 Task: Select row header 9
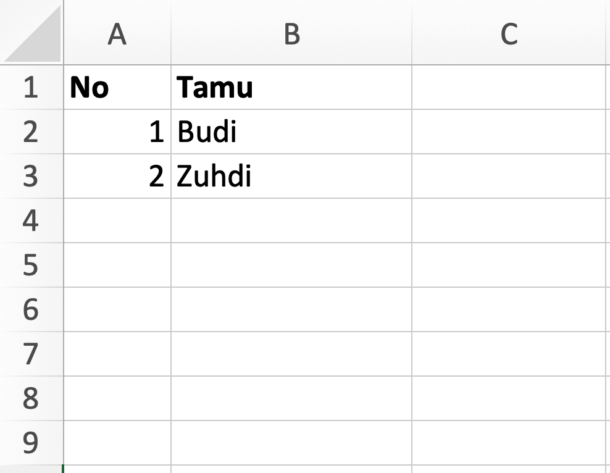tap(31, 440)
